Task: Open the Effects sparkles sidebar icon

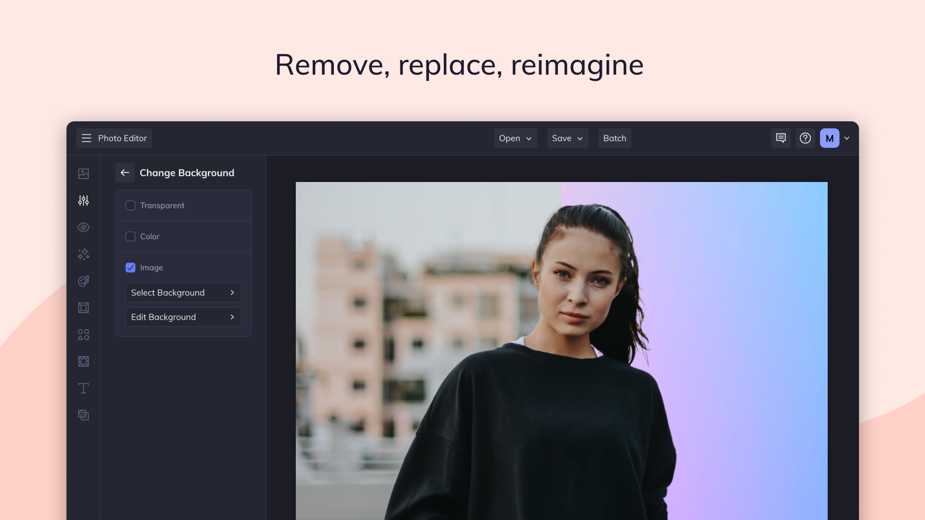Action: pyautogui.click(x=83, y=254)
